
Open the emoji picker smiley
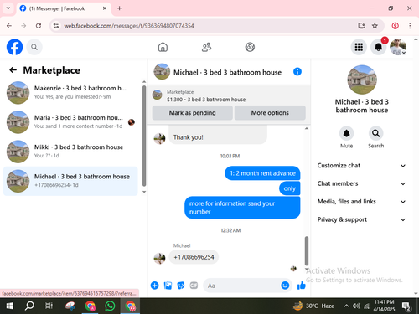pyautogui.click(x=285, y=286)
